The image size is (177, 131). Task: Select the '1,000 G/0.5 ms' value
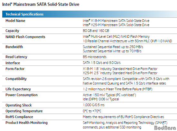tap(94, 105)
